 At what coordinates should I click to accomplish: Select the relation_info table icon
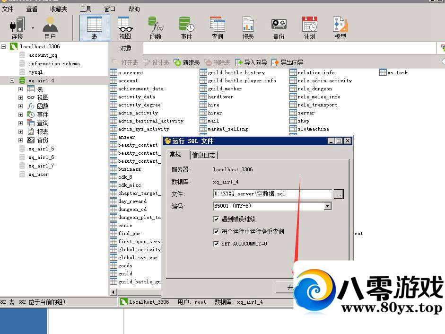point(293,72)
